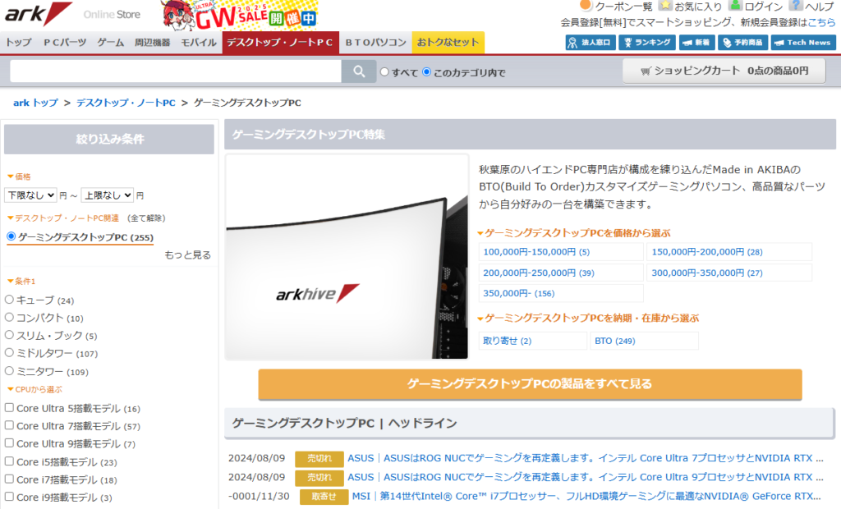The image size is (841, 509).
Task: Open the PCパーツ menu tab
Action: click(x=65, y=43)
